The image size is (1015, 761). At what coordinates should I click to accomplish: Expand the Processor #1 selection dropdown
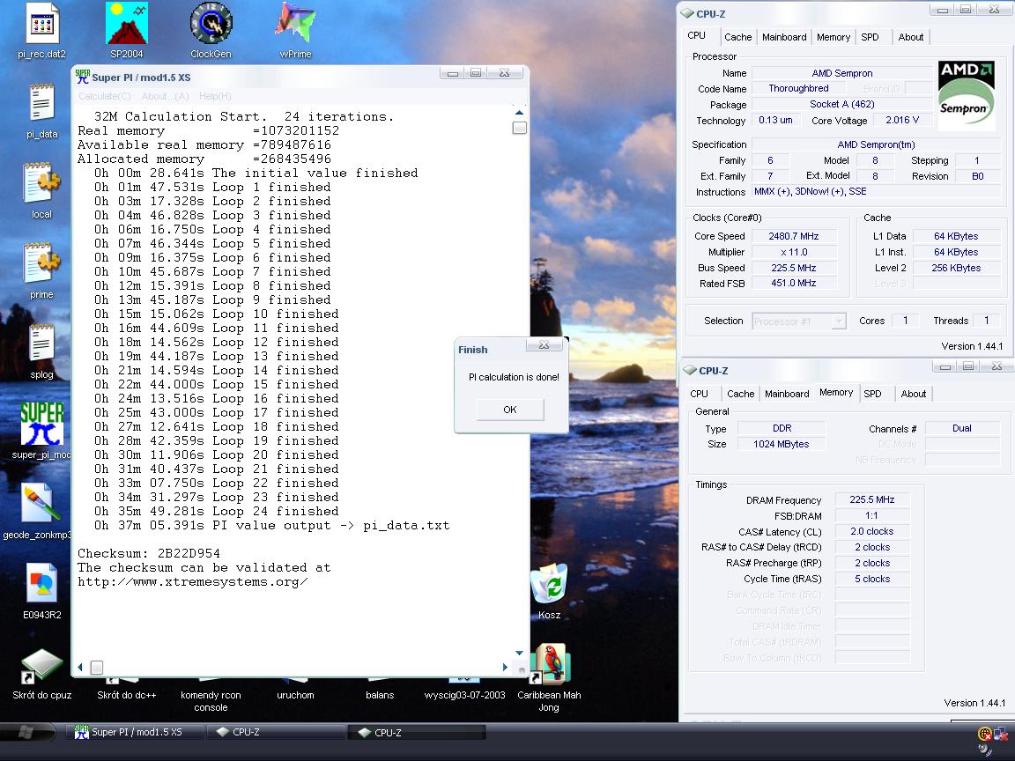pyautogui.click(x=799, y=321)
